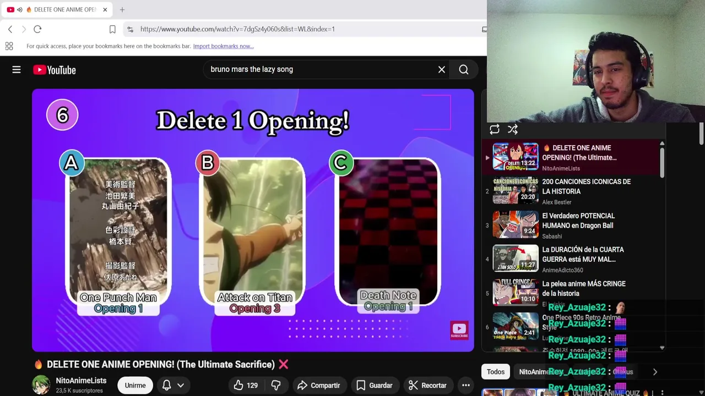This screenshot has width=705, height=396.
Task: Expand notification options chevron
Action: click(181, 386)
